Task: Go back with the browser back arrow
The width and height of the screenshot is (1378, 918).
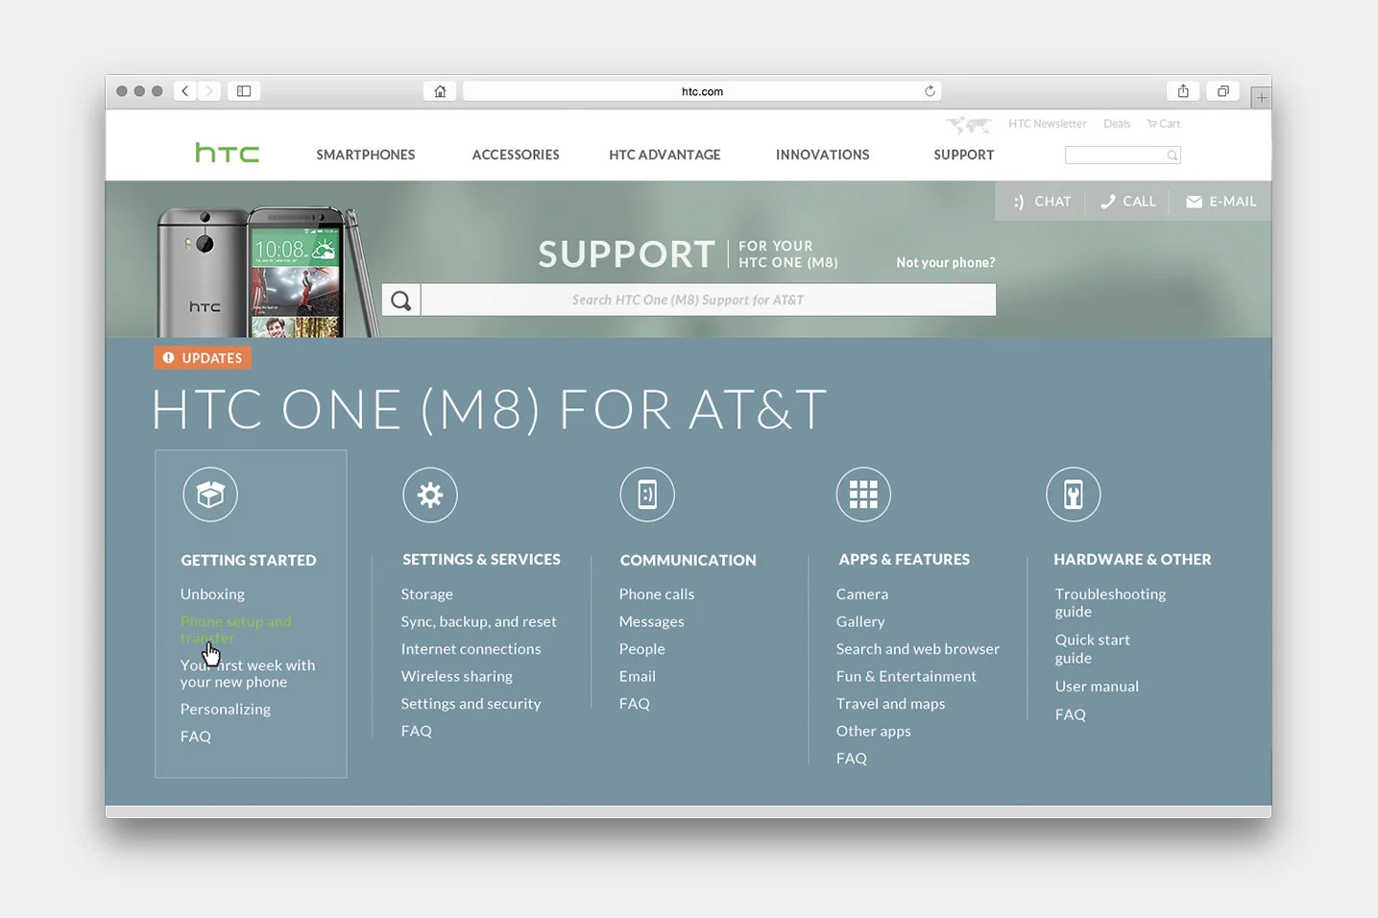Action: click(x=184, y=91)
